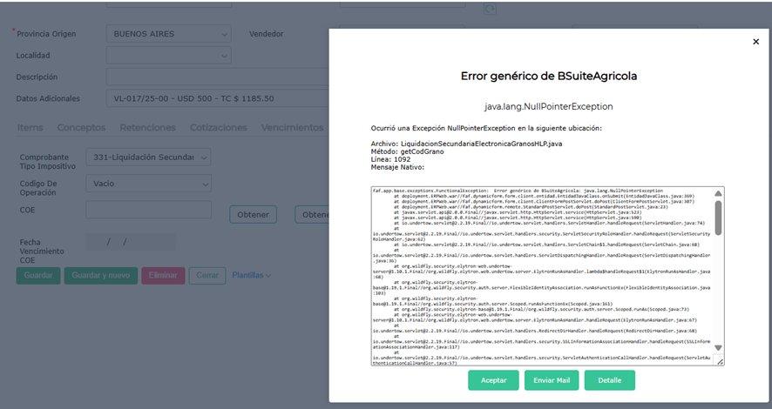Click the Cerrar button
Image resolution: width=772 pixels, height=409 pixels.
tap(207, 275)
